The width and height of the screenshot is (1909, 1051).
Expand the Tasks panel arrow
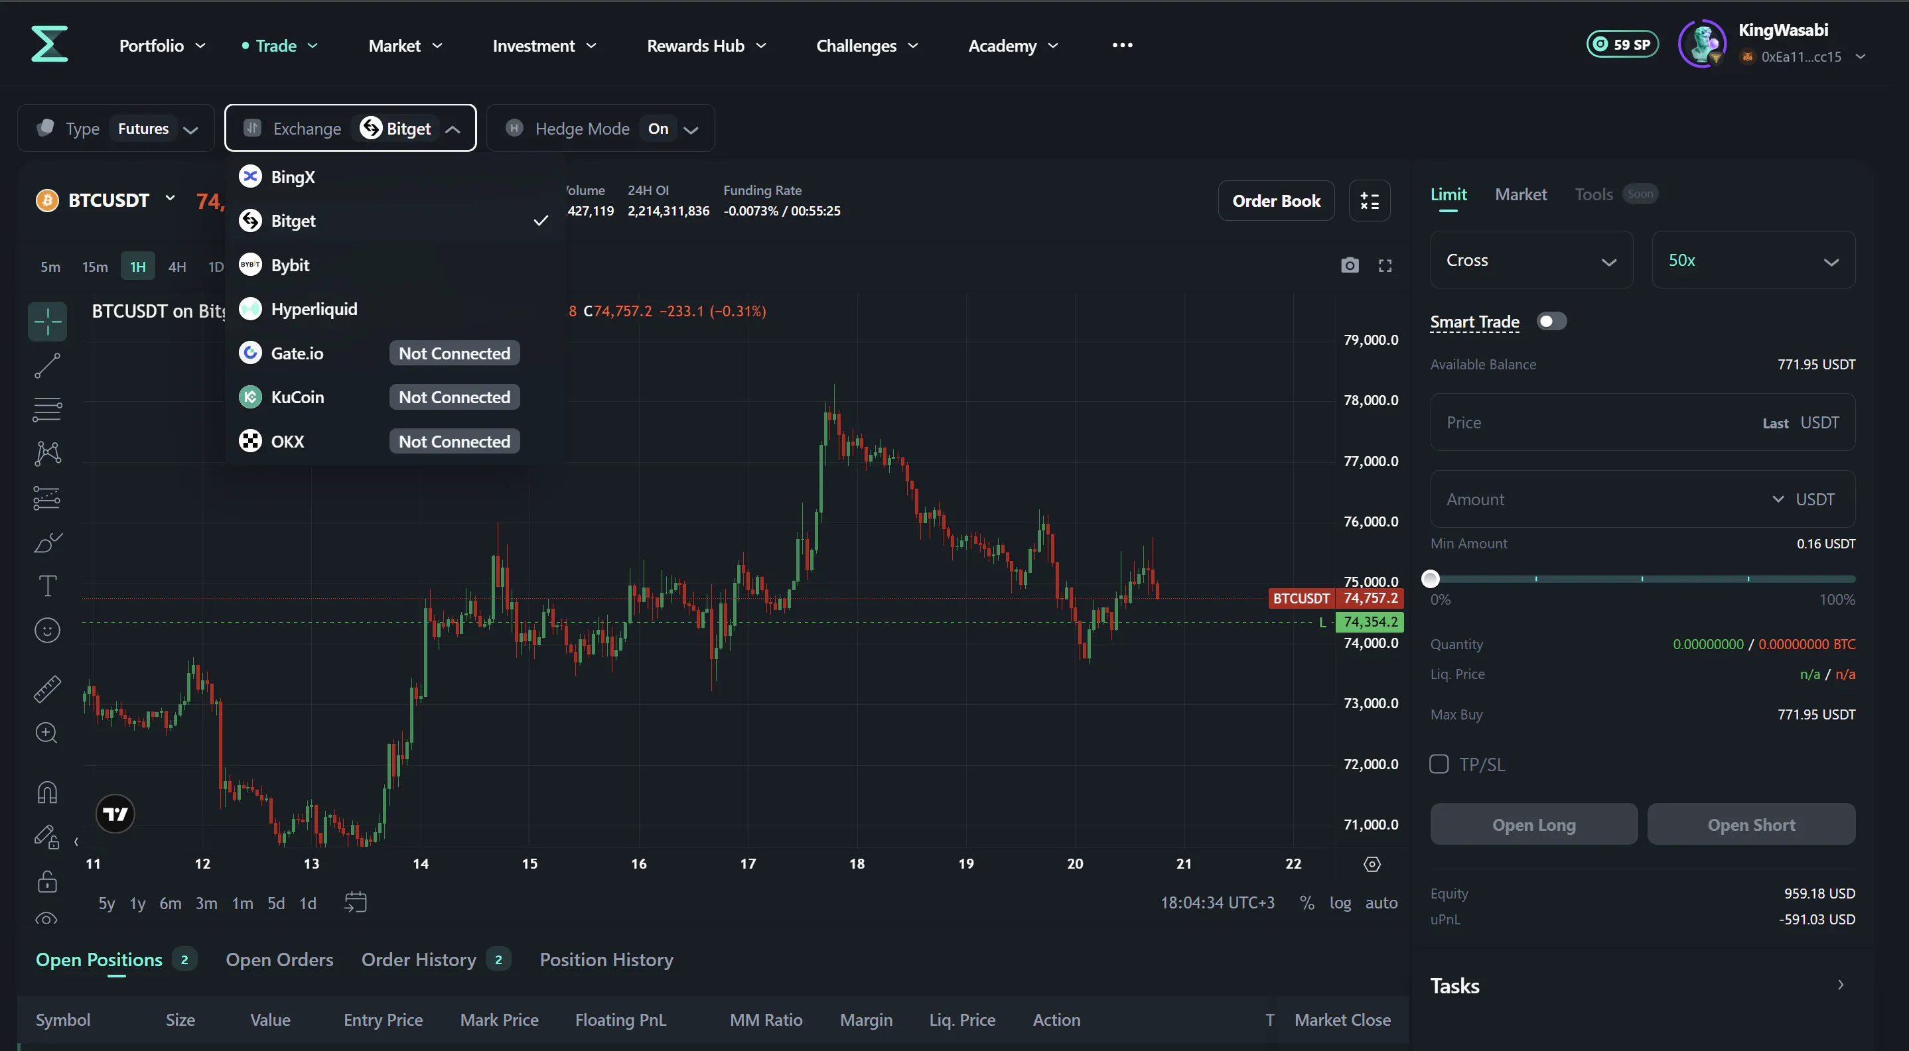(1841, 985)
